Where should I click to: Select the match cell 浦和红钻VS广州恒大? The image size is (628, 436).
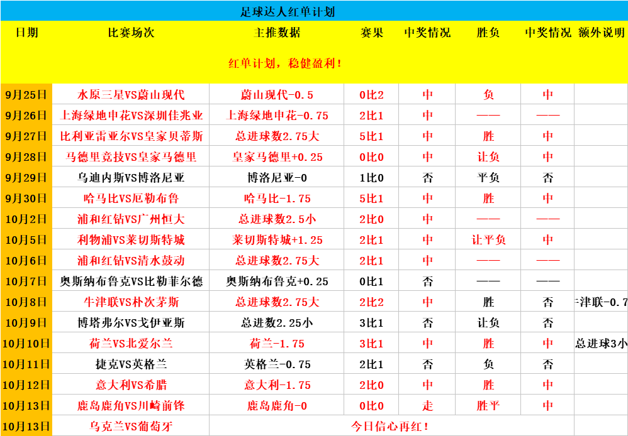pyautogui.click(x=131, y=219)
